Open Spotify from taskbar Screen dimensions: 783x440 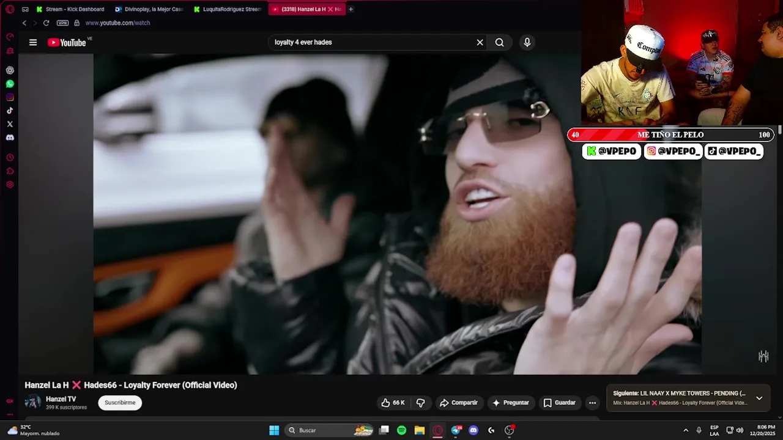[x=402, y=430]
